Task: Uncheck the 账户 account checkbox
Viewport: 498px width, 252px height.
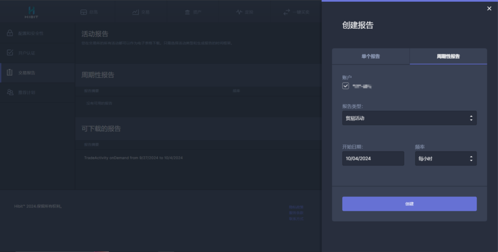Action: click(346, 86)
